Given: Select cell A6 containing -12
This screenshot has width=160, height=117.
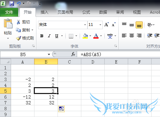Looking at the screenshot, I should point(22,97).
